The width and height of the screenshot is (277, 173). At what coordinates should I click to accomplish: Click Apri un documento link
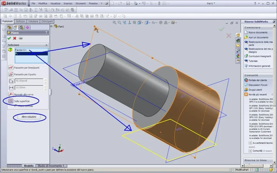point(258,37)
